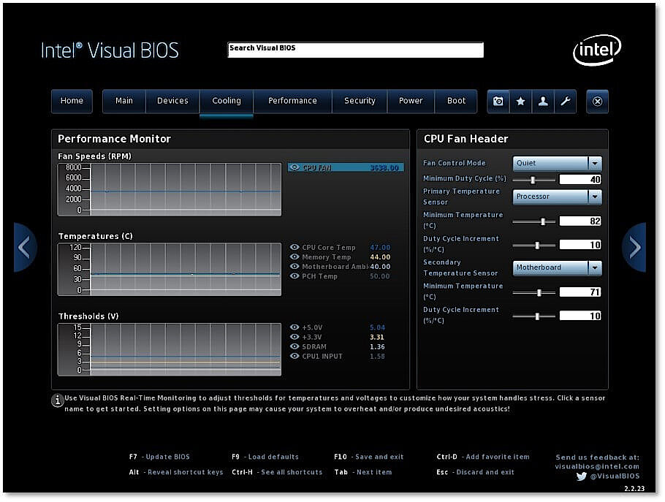Open the wrench settings icon
Image resolution: width=665 pixels, height=502 pixels.
point(565,102)
